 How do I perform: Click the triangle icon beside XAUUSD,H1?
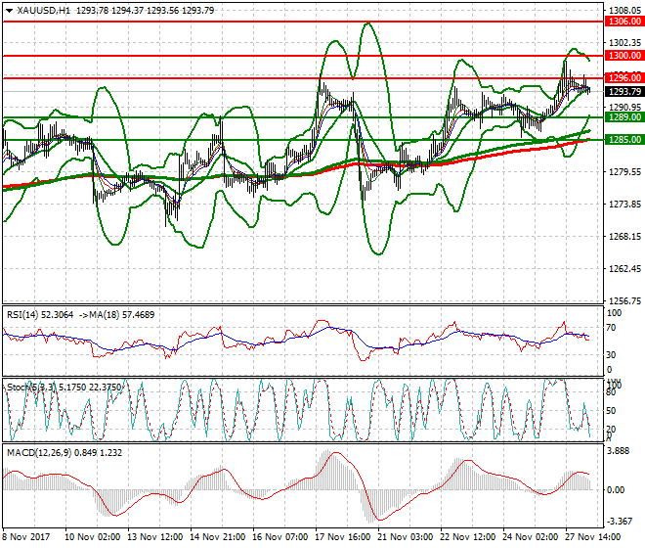point(8,10)
